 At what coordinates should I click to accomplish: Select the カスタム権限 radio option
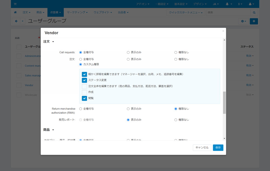80,64
